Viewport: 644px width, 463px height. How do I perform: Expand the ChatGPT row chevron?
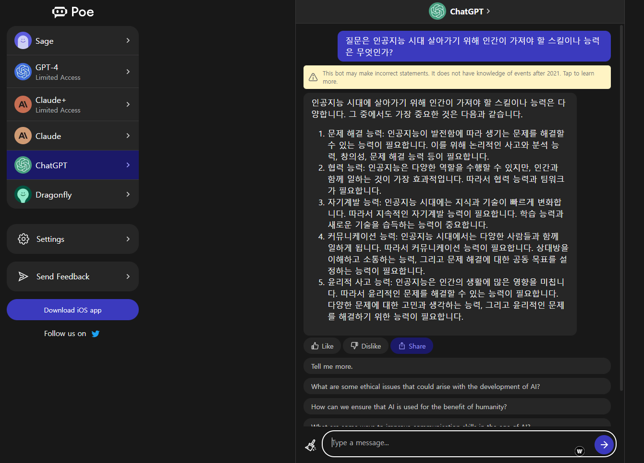point(128,165)
